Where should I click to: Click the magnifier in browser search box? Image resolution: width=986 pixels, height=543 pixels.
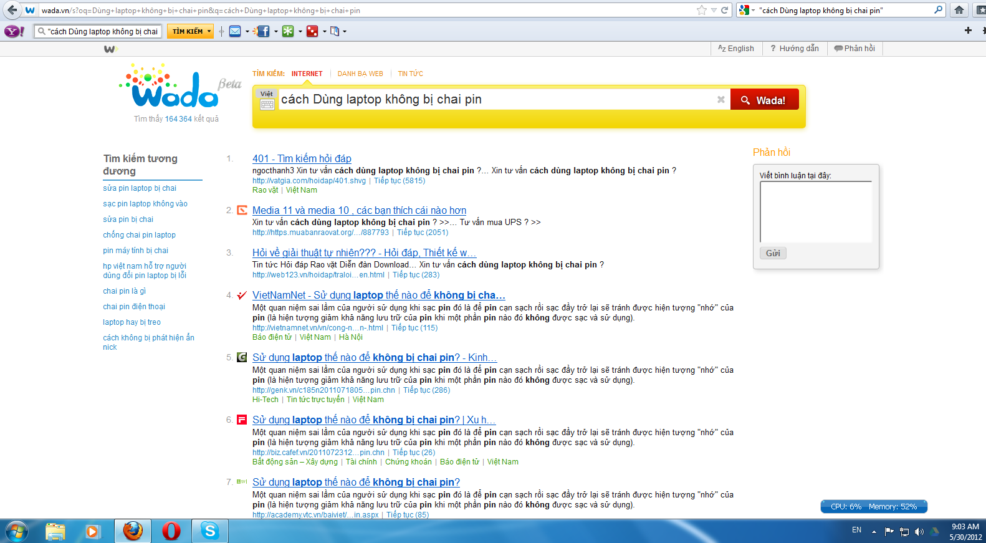tap(939, 10)
